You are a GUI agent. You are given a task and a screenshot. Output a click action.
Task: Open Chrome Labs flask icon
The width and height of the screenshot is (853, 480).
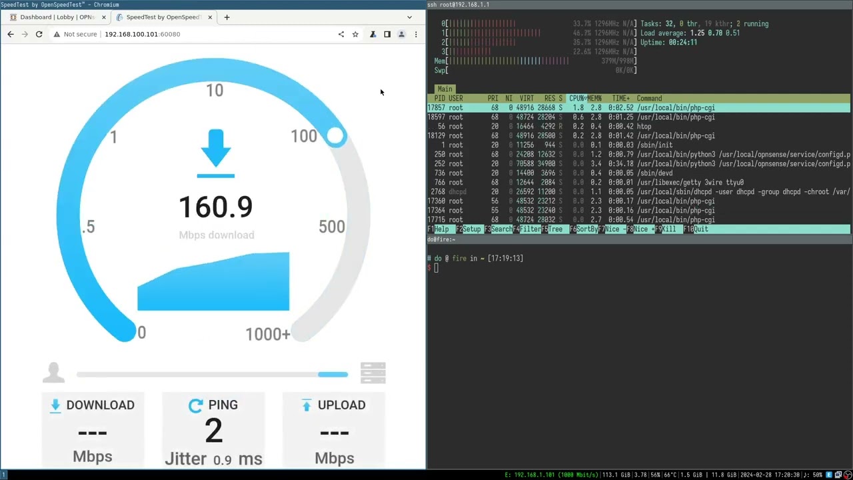tap(373, 34)
